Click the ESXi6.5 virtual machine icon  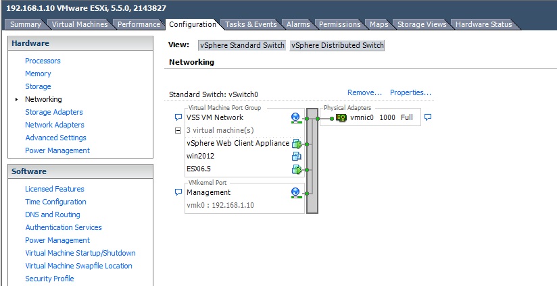[297, 169]
